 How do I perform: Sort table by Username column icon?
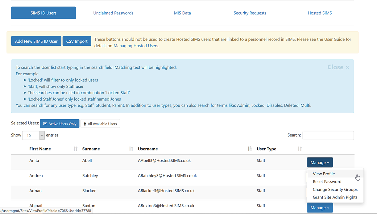click(x=250, y=149)
